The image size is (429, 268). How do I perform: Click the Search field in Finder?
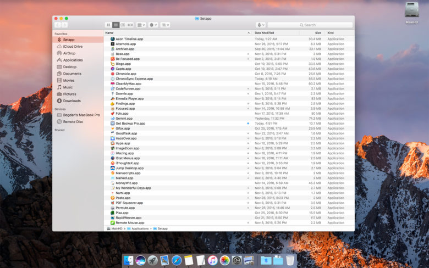tap(311, 25)
